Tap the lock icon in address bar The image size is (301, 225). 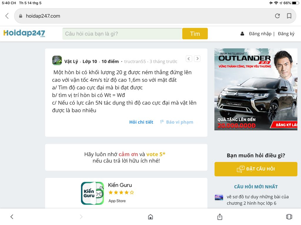[x=21, y=16]
